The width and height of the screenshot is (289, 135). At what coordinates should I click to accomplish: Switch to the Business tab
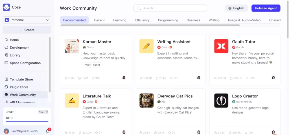[194, 20]
